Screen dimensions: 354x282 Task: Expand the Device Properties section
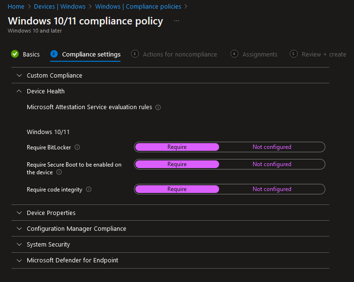click(x=170, y=213)
